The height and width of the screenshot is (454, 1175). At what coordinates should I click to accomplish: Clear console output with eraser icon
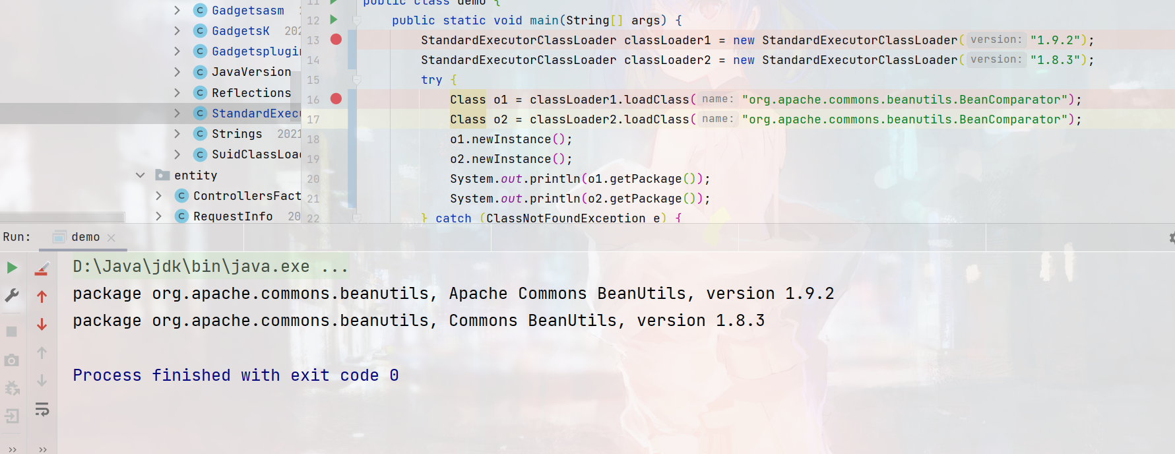tap(42, 268)
